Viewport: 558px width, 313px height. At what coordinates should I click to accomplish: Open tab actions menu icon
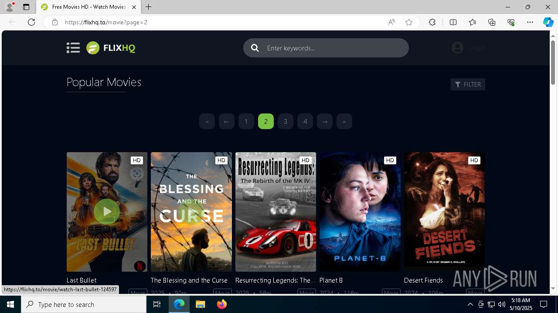click(26, 7)
